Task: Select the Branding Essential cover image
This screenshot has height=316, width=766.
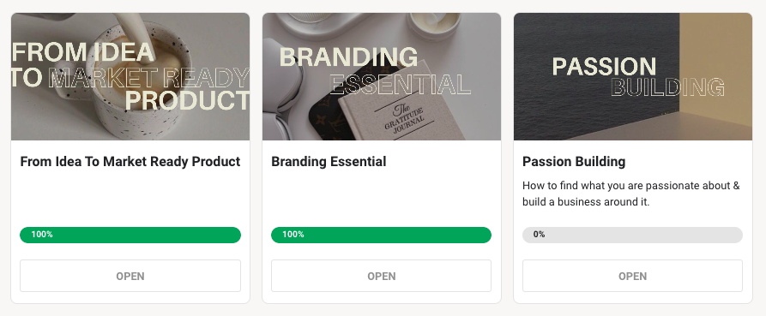Action: [382, 76]
